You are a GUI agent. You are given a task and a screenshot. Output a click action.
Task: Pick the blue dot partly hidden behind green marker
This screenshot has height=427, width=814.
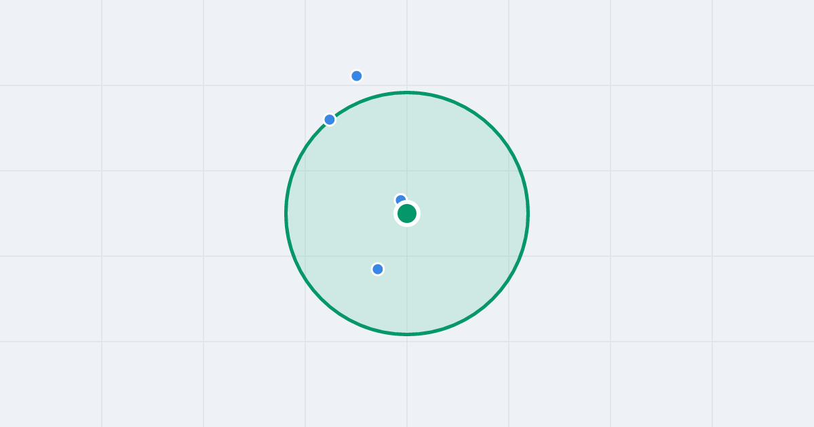(x=401, y=200)
